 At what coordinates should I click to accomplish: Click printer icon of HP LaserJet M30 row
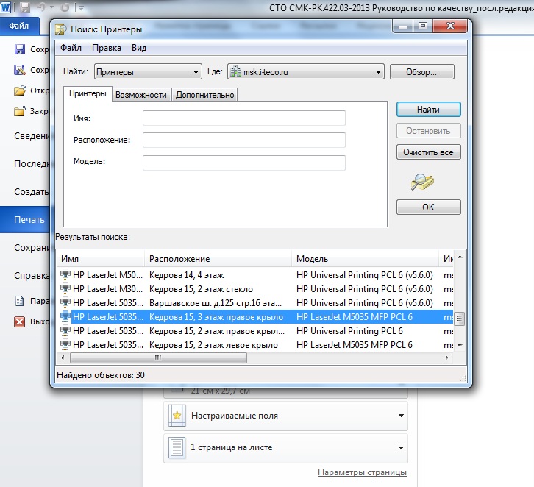(x=65, y=289)
